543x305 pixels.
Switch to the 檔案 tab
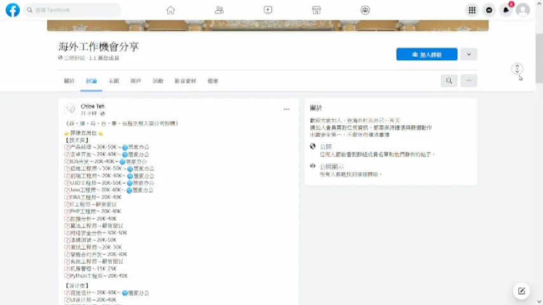point(213,81)
